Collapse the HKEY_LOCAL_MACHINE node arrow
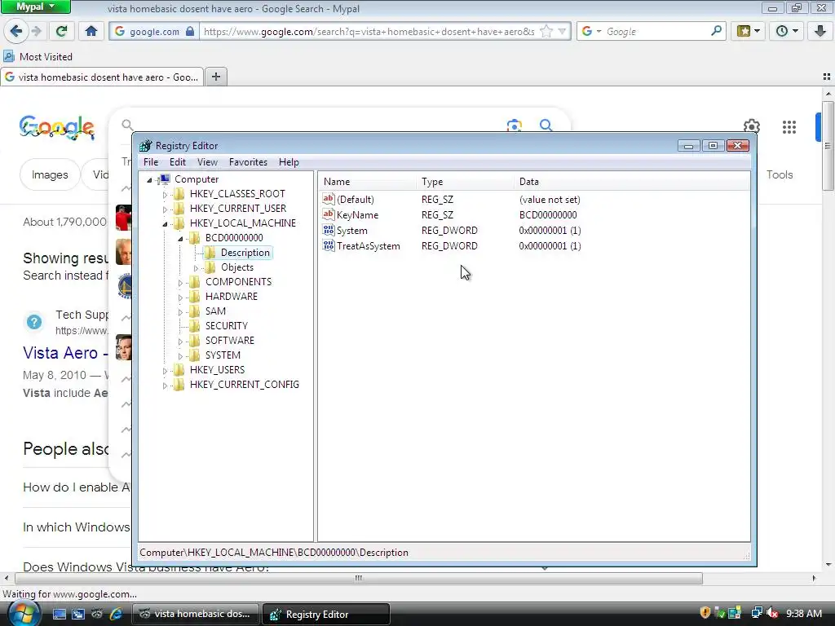 165,224
